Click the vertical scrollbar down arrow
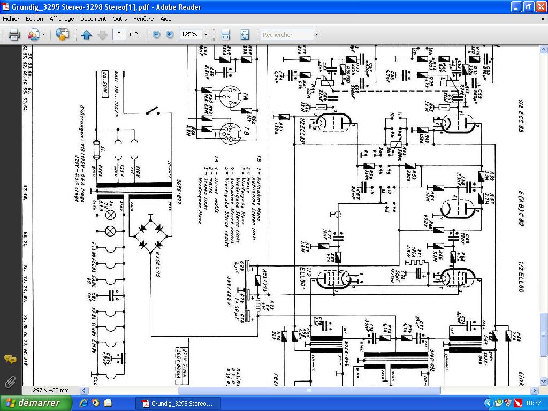 pyautogui.click(x=543, y=381)
